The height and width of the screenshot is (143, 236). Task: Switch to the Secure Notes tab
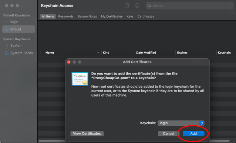87,17
